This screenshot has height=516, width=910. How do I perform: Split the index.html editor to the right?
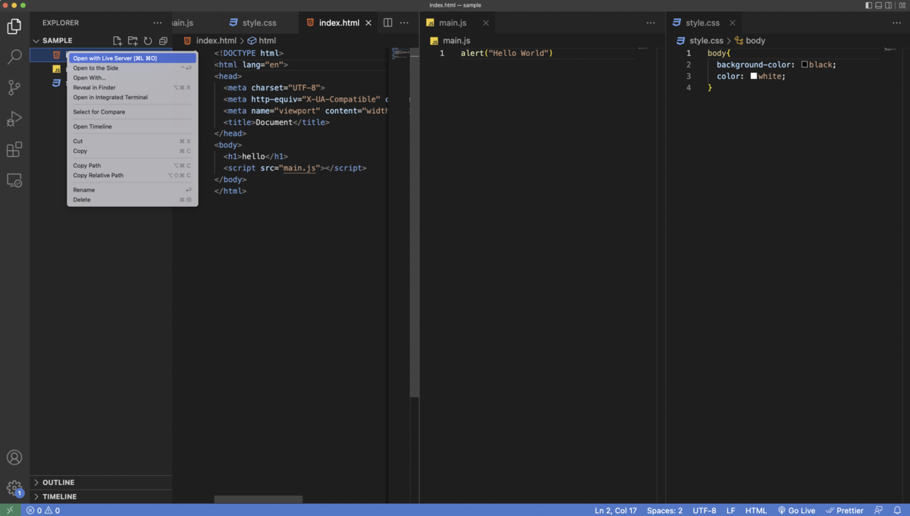point(388,23)
